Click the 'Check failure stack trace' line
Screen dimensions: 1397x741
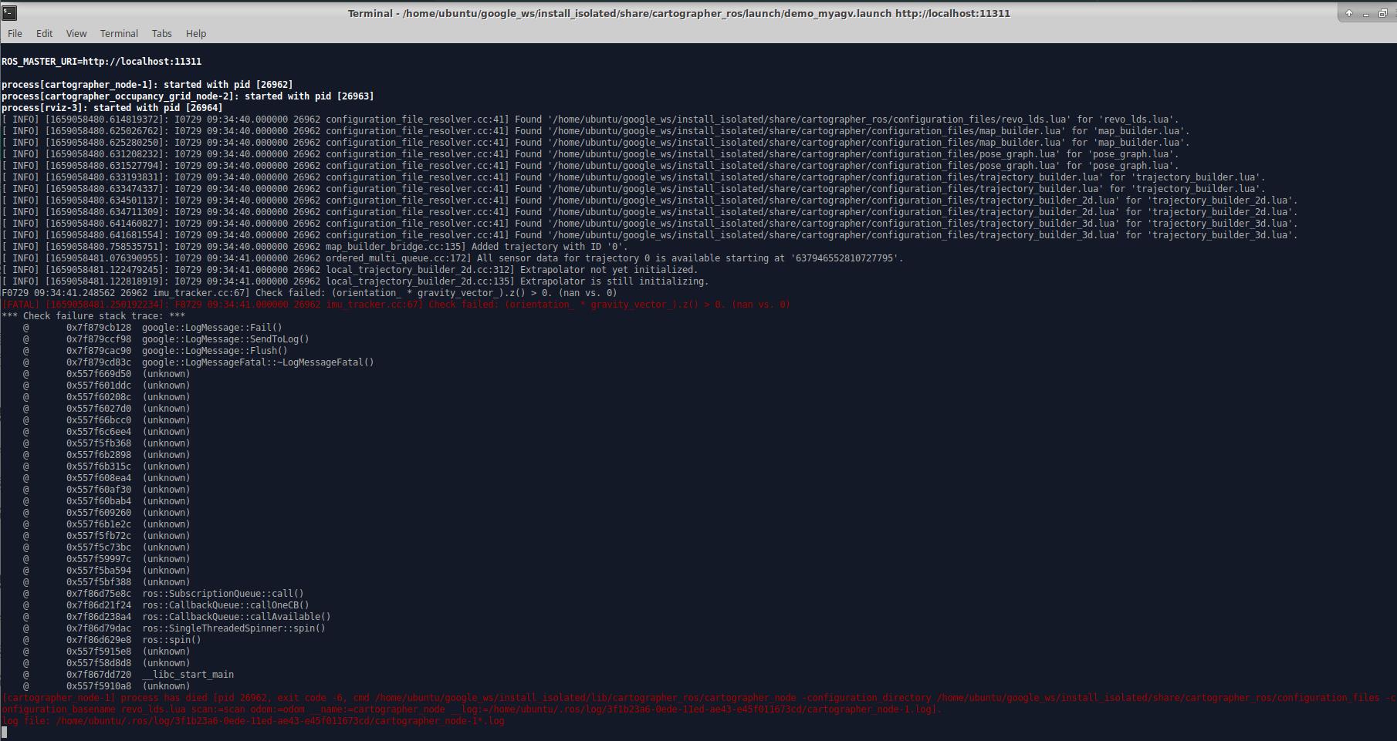point(93,316)
